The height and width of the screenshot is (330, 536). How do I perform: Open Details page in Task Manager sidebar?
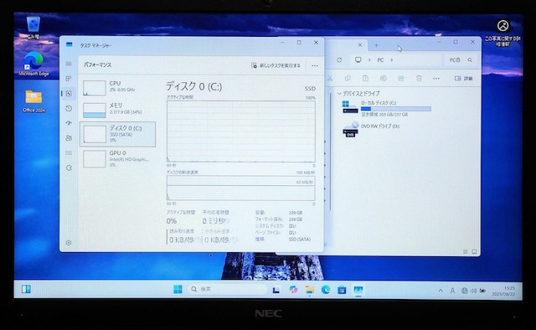[69, 153]
